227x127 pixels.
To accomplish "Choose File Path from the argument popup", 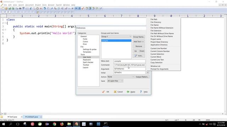I will point(154,19).
